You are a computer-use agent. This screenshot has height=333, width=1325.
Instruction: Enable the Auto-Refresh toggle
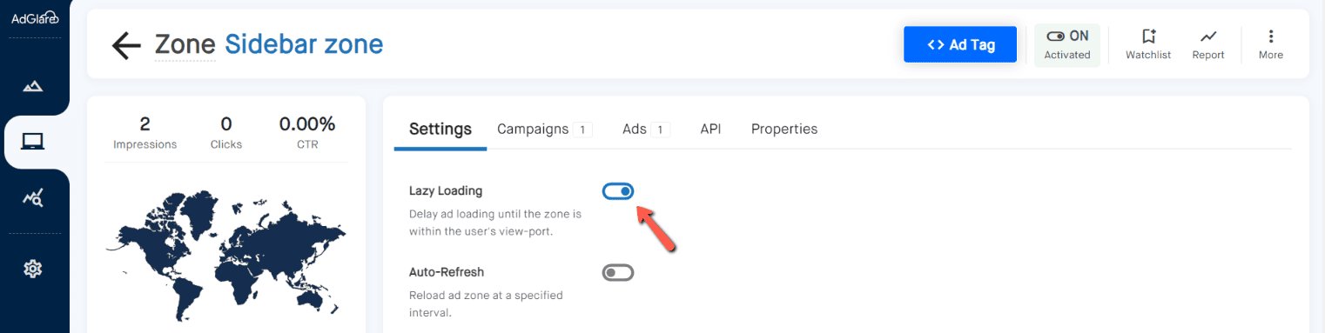(618, 273)
